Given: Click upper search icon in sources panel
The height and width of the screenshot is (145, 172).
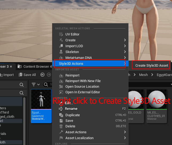Looking at the screenshot, I should [x=21, y=85].
